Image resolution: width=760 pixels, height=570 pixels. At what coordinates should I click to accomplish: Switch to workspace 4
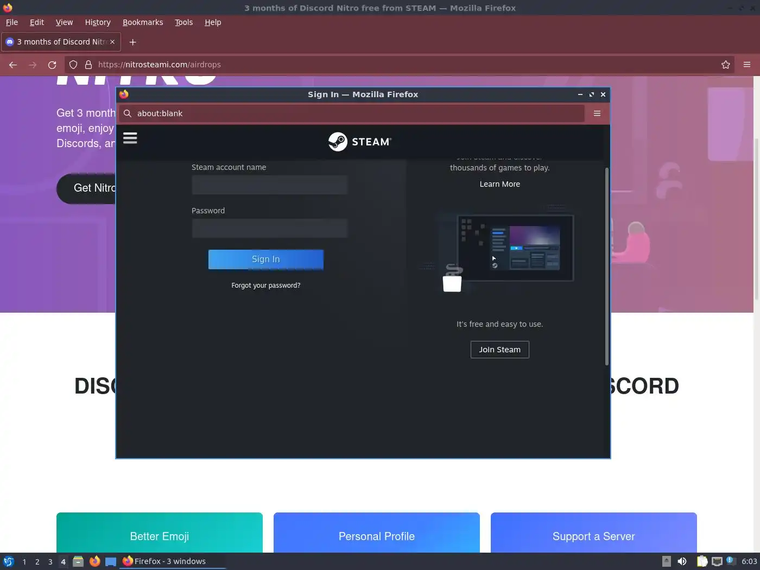click(x=64, y=562)
